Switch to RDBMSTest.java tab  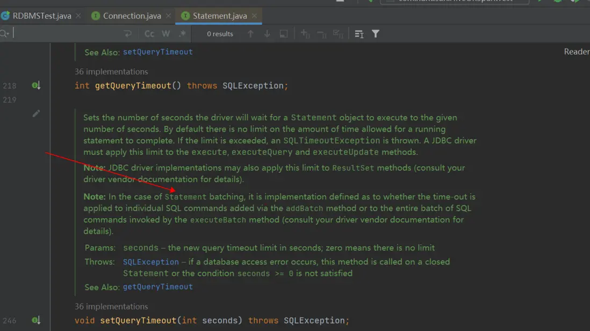(x=41, y=16)
